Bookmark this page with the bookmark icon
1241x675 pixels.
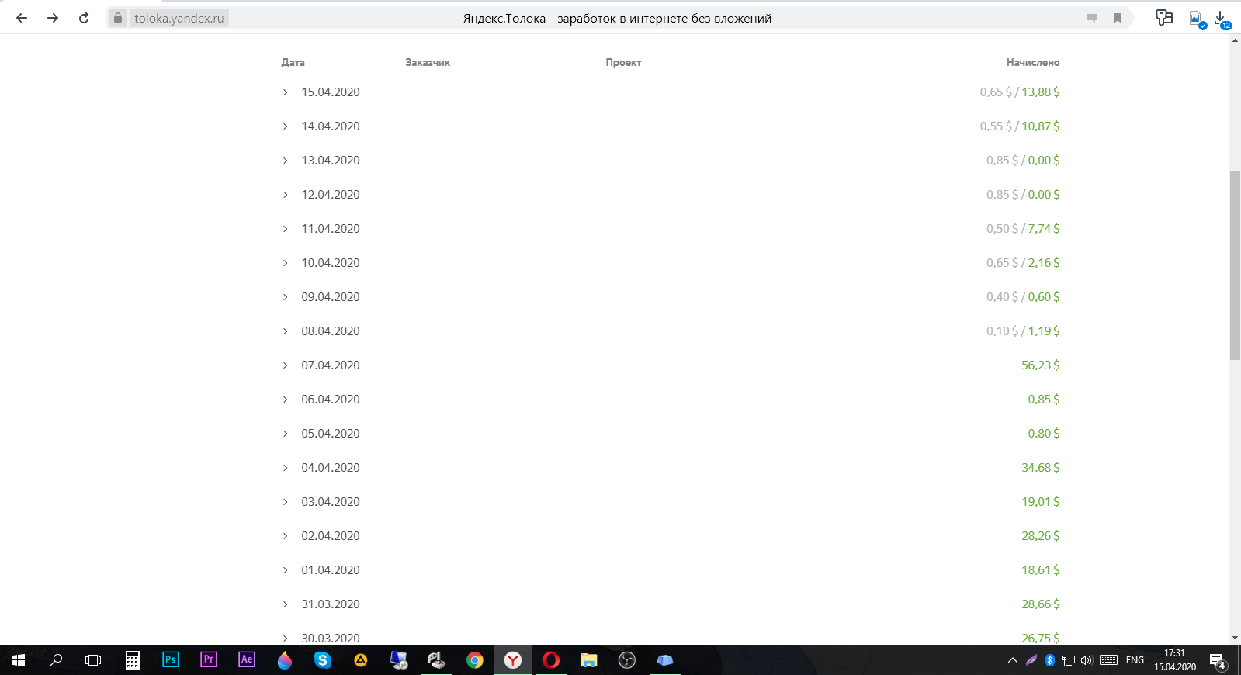pyautogui.click(x=1118, y=18)
